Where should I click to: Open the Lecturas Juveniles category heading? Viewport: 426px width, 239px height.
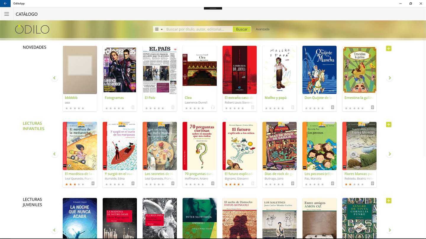point(32,202)
